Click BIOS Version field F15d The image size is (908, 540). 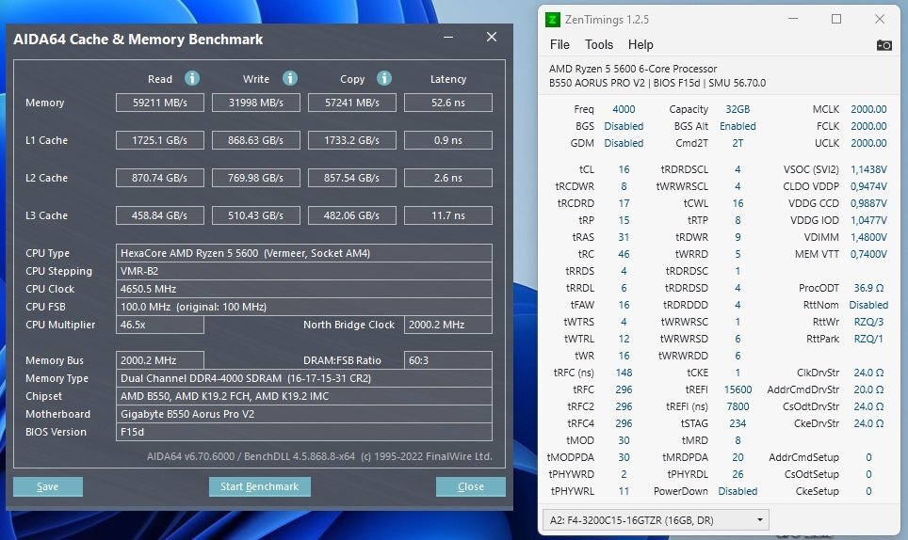pyautogui.click(x=304, y=432)
